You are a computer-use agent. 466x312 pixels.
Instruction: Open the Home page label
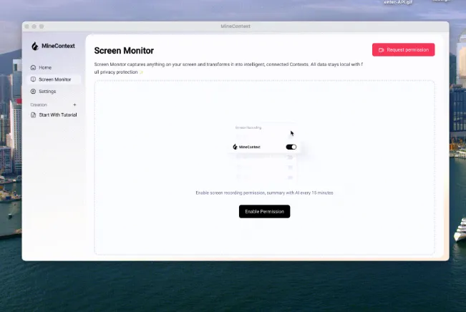45,67
